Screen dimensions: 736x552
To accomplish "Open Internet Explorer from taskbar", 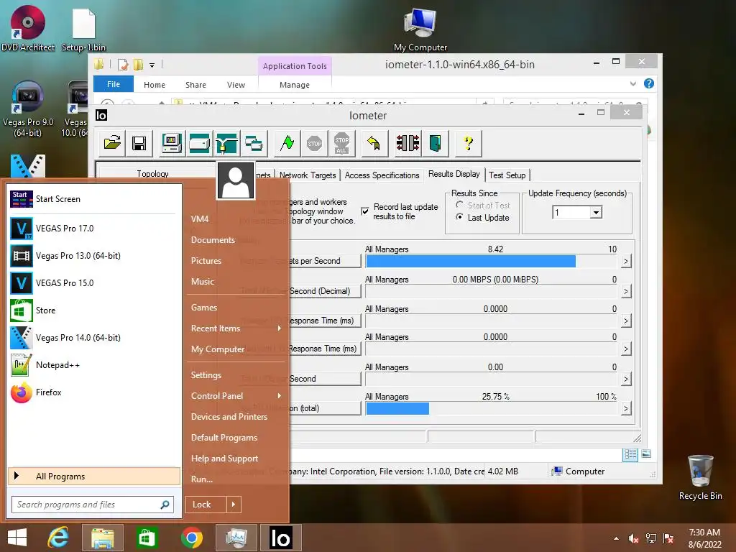I will click(59, 538).
